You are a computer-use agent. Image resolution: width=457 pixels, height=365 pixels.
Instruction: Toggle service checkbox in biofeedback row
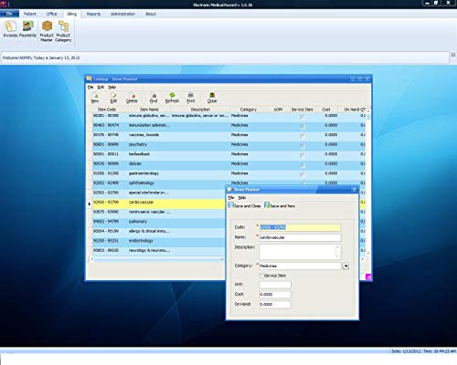point(303,155)
